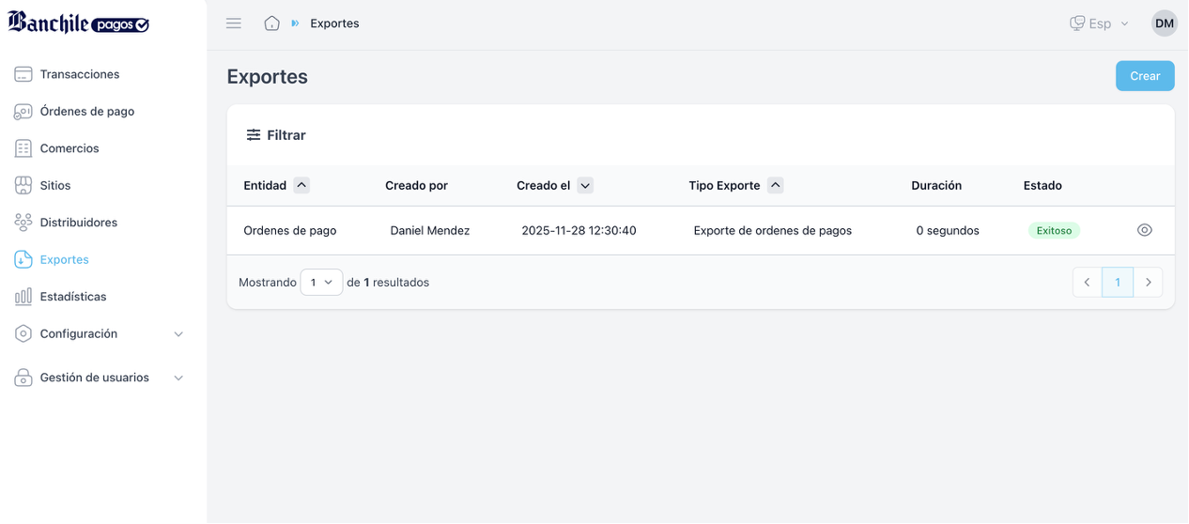The width and height of the screenshot is (1189, 524).
Task: Open Órdenes de pago section
Action: click(87, 112)
